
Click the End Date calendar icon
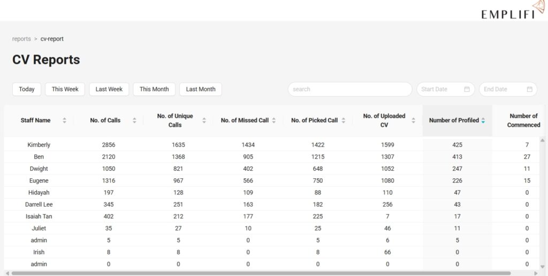pyautogui.click(x=529, y=89)
